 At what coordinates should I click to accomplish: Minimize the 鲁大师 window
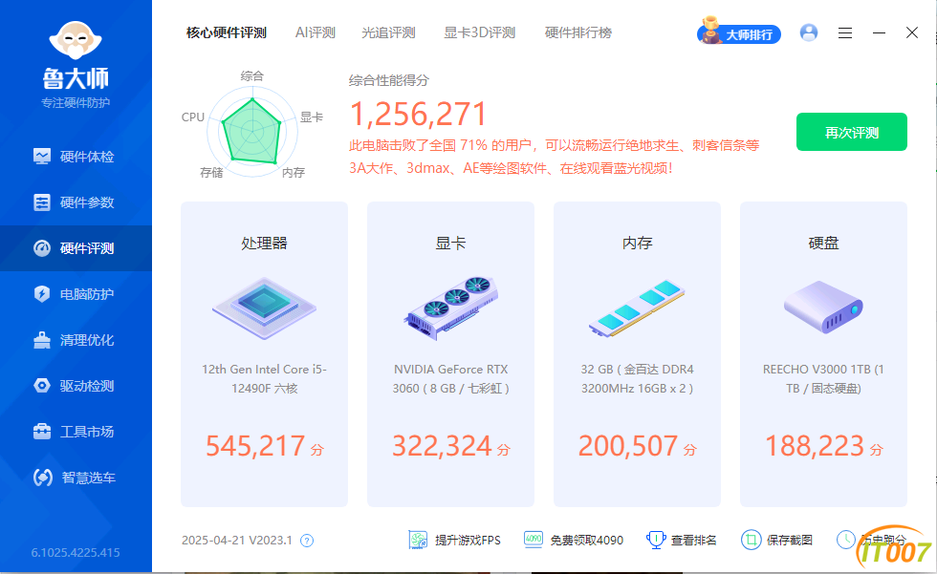[879, 32]
